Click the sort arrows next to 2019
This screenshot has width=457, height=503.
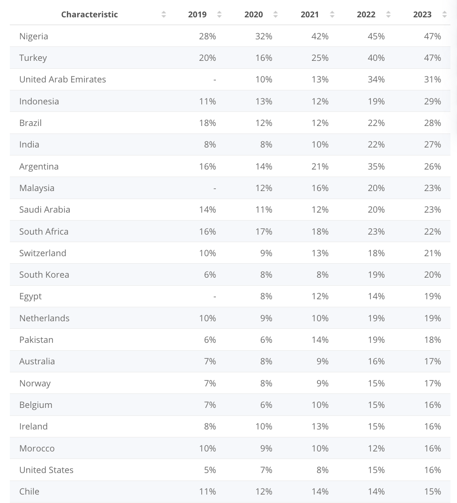219,15
